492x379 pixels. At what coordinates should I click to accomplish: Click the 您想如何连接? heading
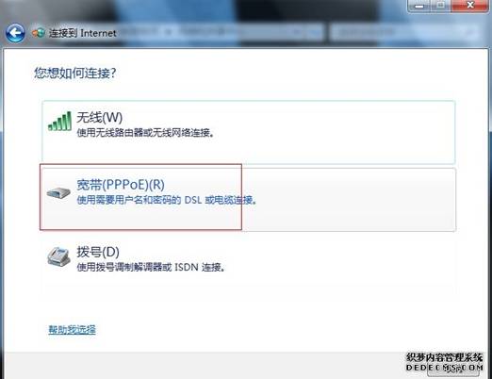click(75, 74)
